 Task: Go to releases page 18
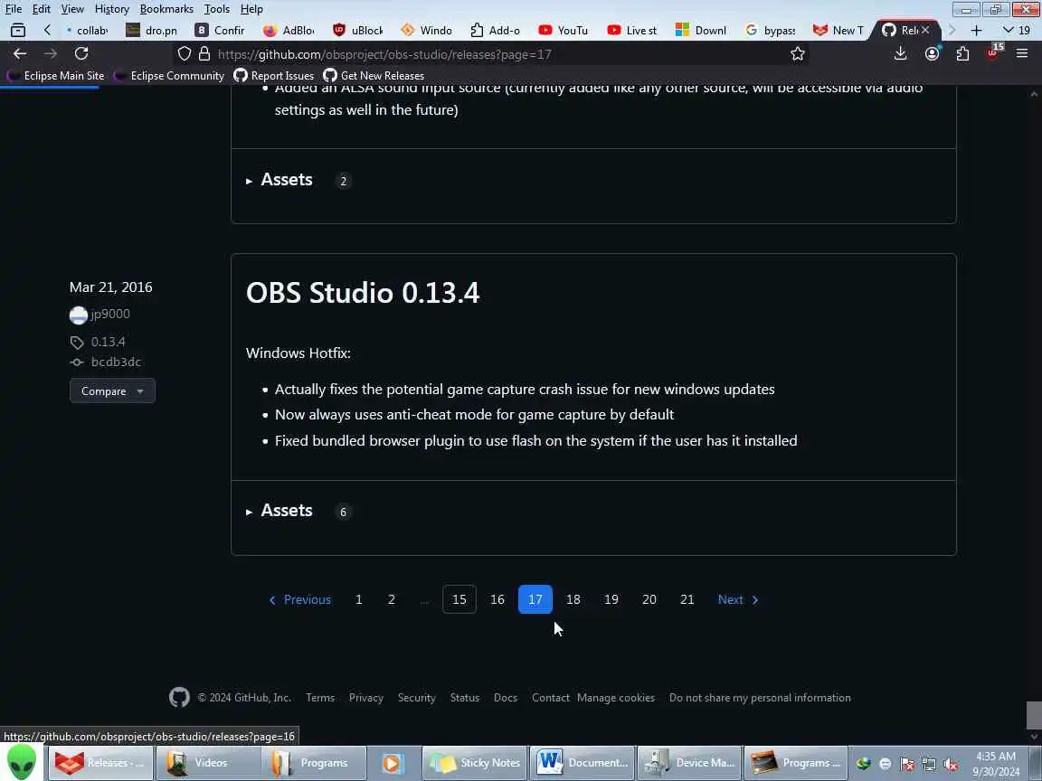[x=573, y=599]
